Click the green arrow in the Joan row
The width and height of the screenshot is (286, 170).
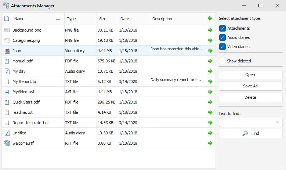(210, 51)
